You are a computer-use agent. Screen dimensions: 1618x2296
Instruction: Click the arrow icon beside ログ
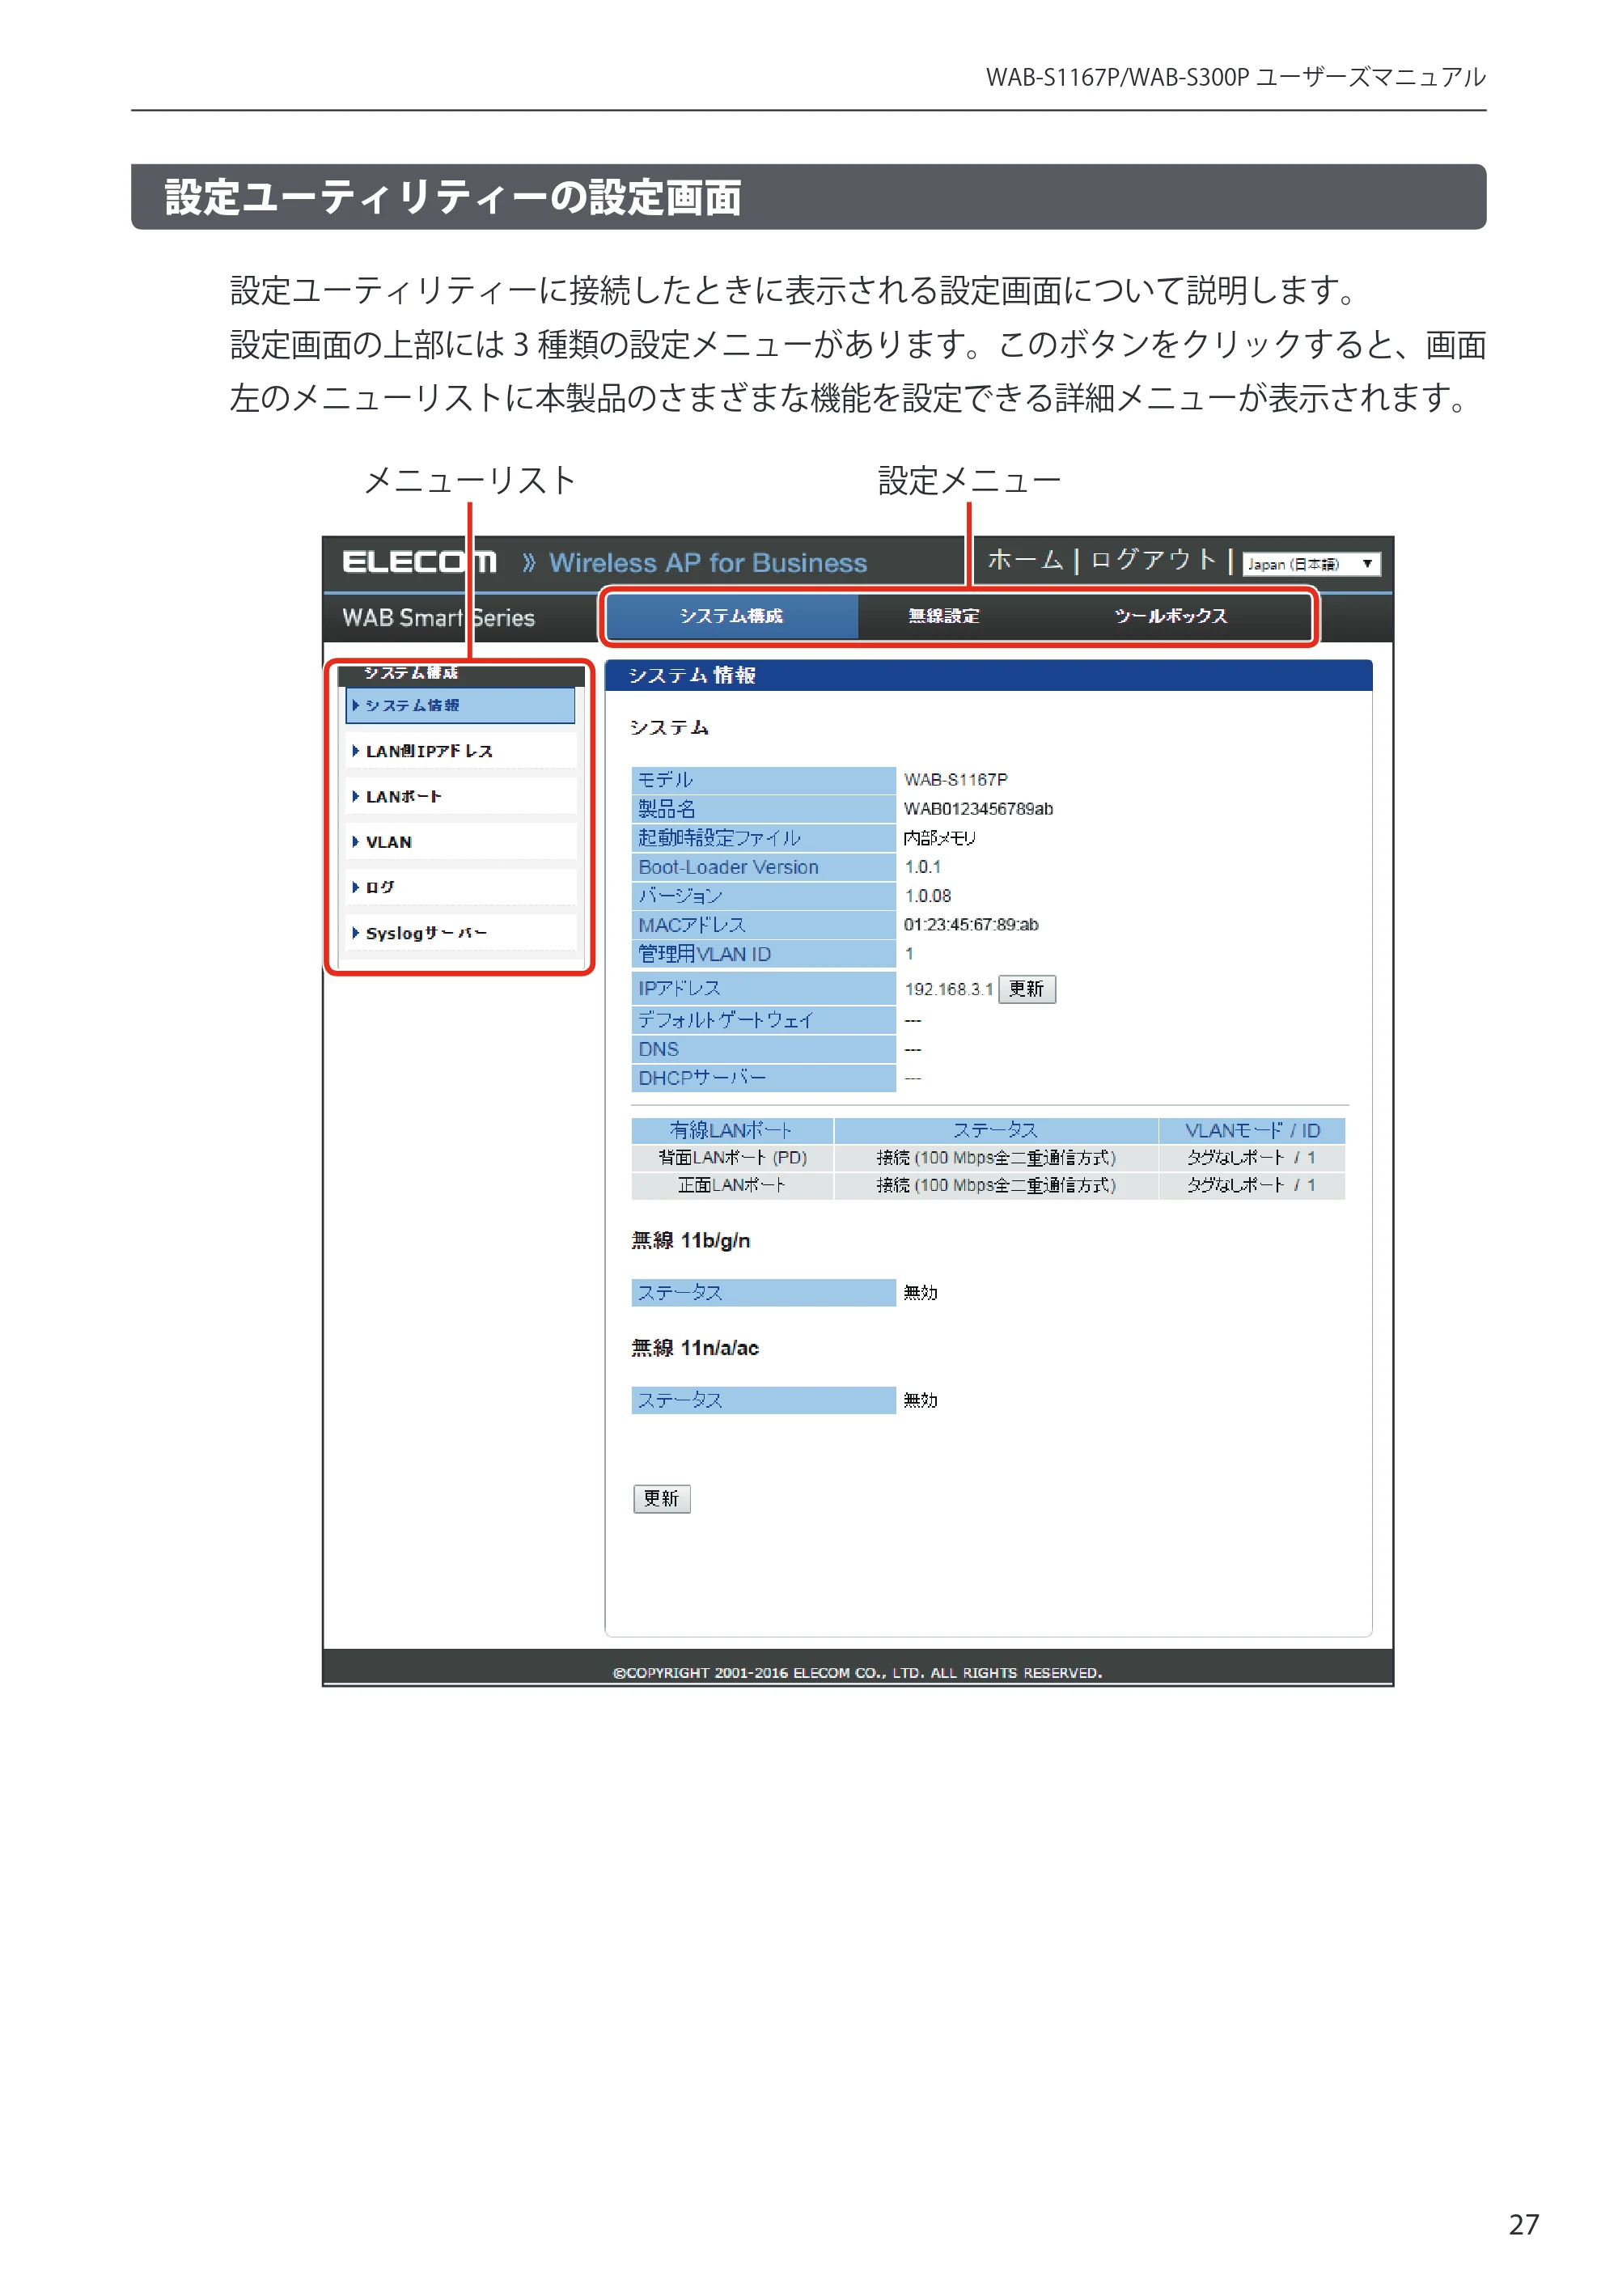(x=355, y=887)
